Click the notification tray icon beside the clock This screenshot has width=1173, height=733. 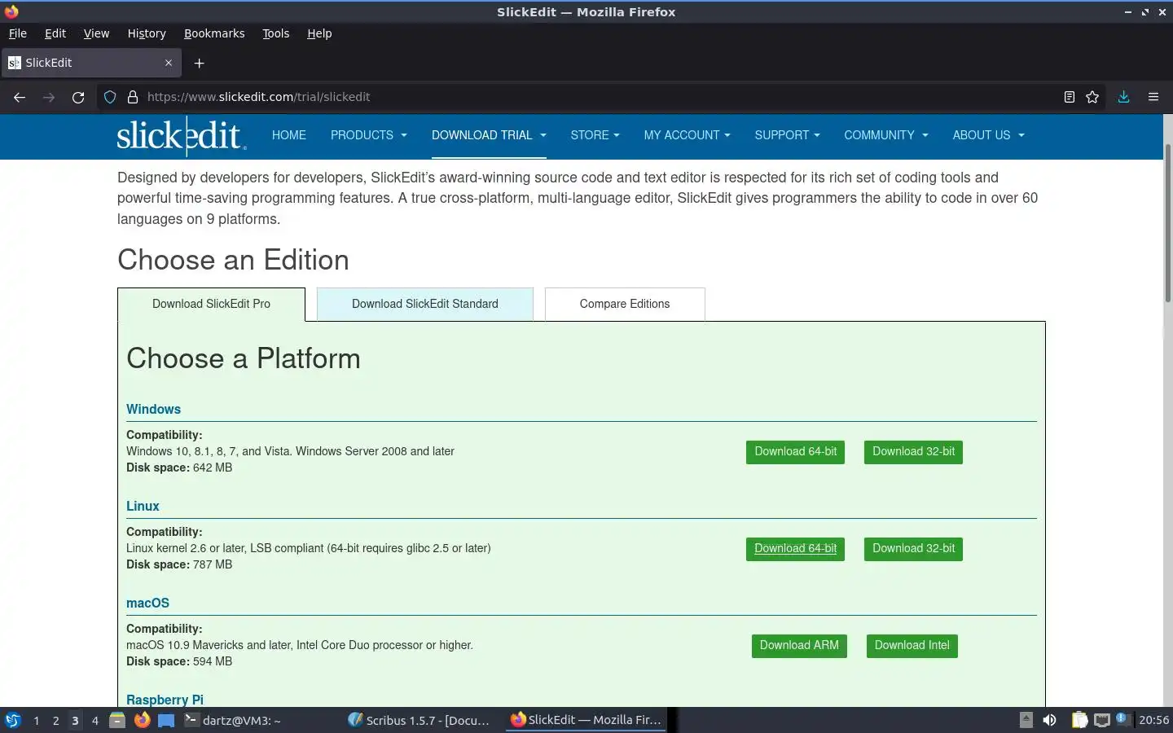coord(1122,719)
